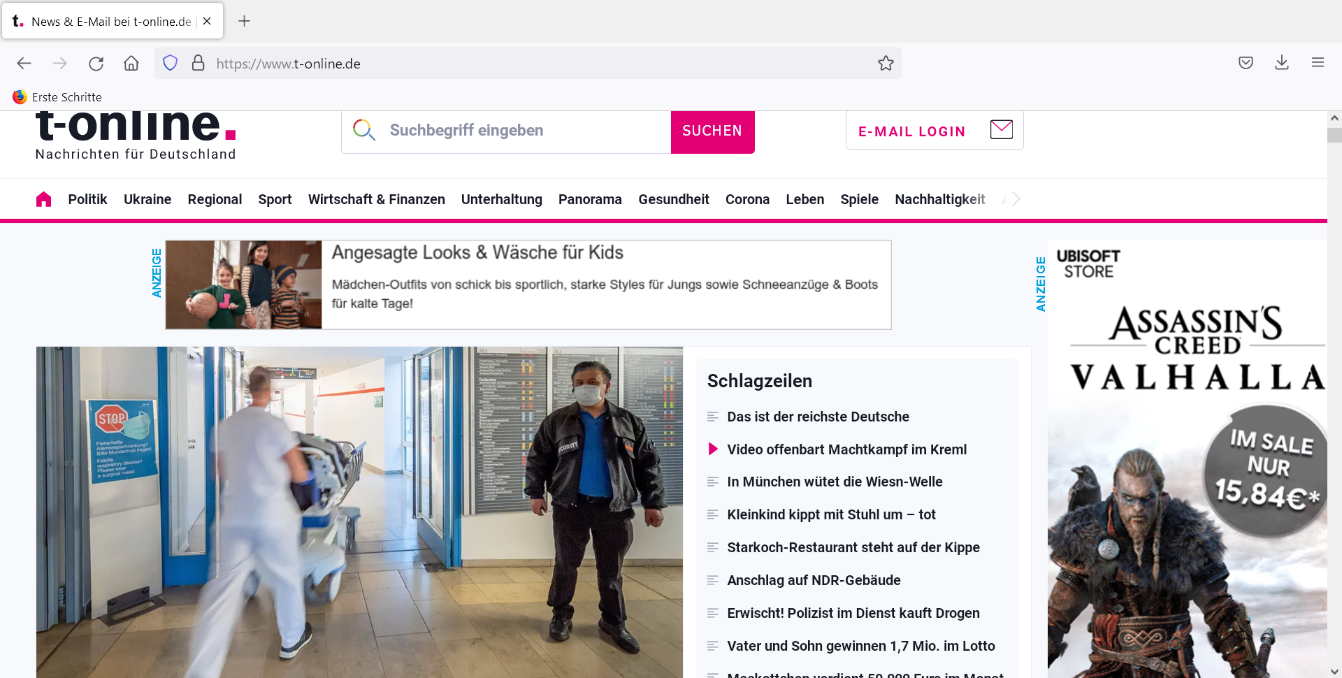Image resolution: width=1342 pixels, height=678 pixels.
Task: Open the tracking protection shield icon
Action: pyautogui.click(x=170, y=64)
